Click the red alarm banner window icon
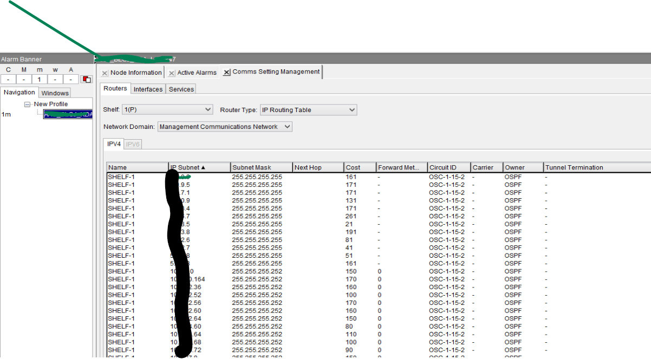The image size is (651, 359). (86, 79)
